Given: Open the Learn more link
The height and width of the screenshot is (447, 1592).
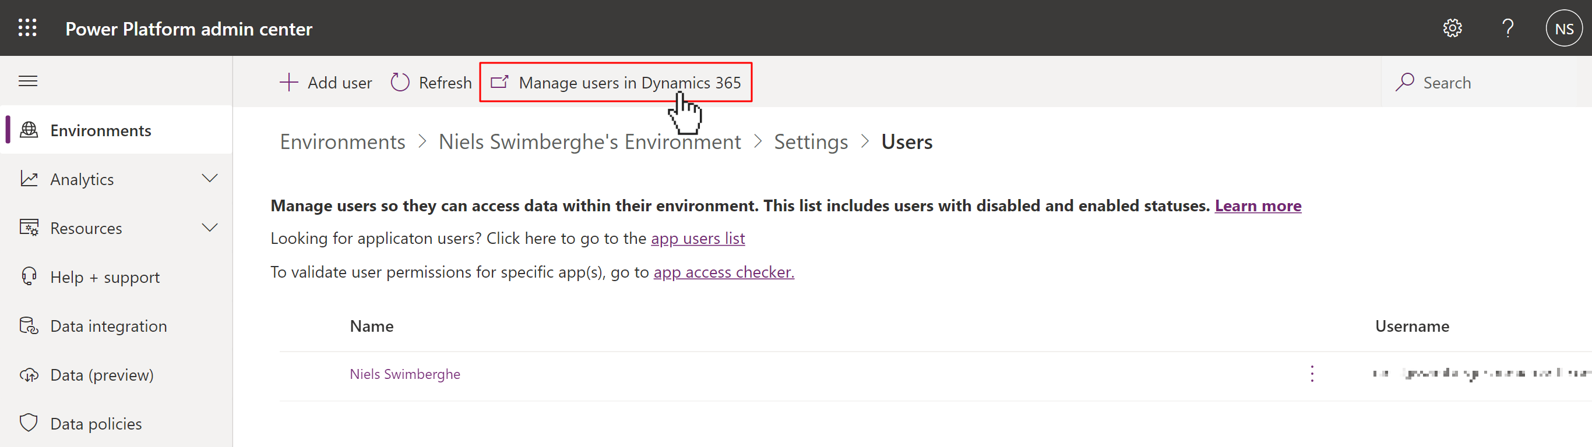Looking at the screenshot, I should (x=1258, y=205).
